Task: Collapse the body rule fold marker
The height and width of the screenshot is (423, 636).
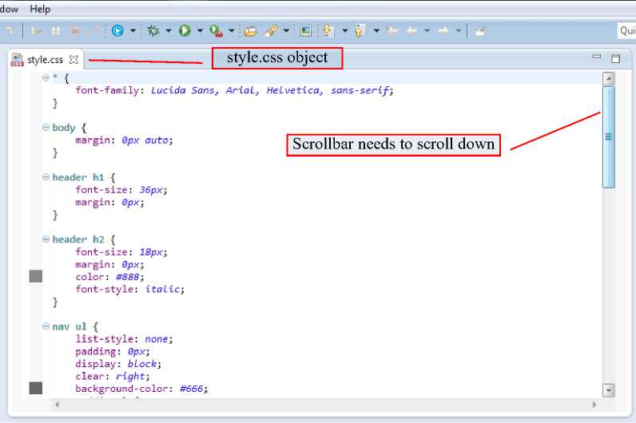Action: [46, 128]
